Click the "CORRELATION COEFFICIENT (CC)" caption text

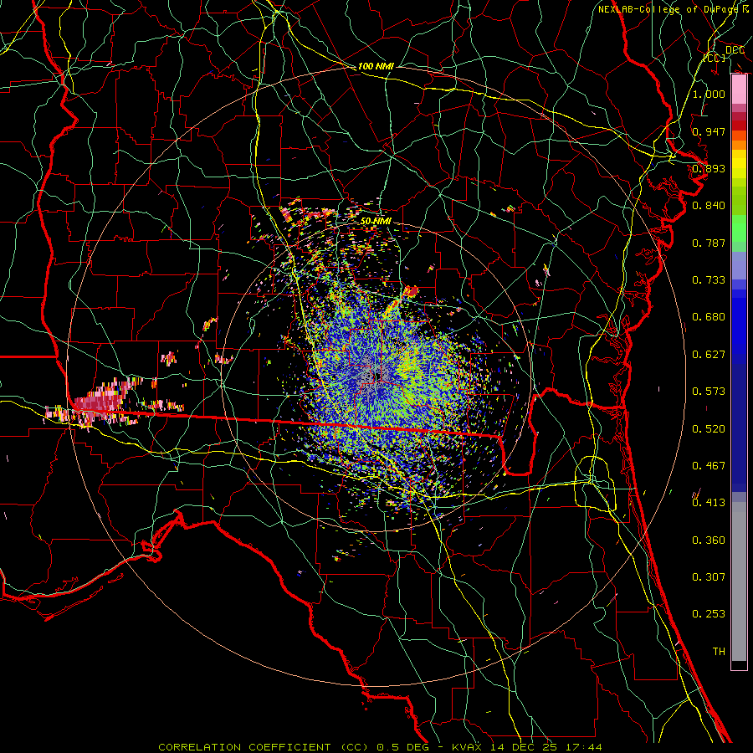pos(264,747)
